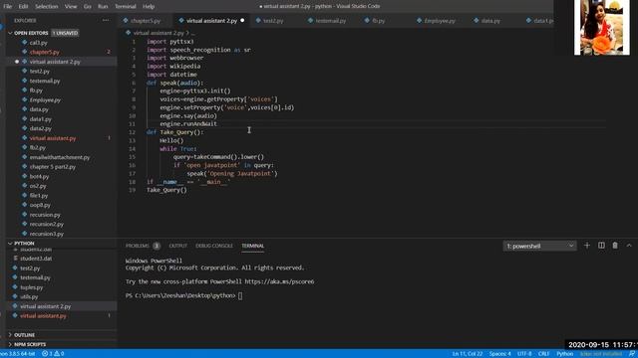Open recursion2.py in Open Editors

[x=47, y=224]
